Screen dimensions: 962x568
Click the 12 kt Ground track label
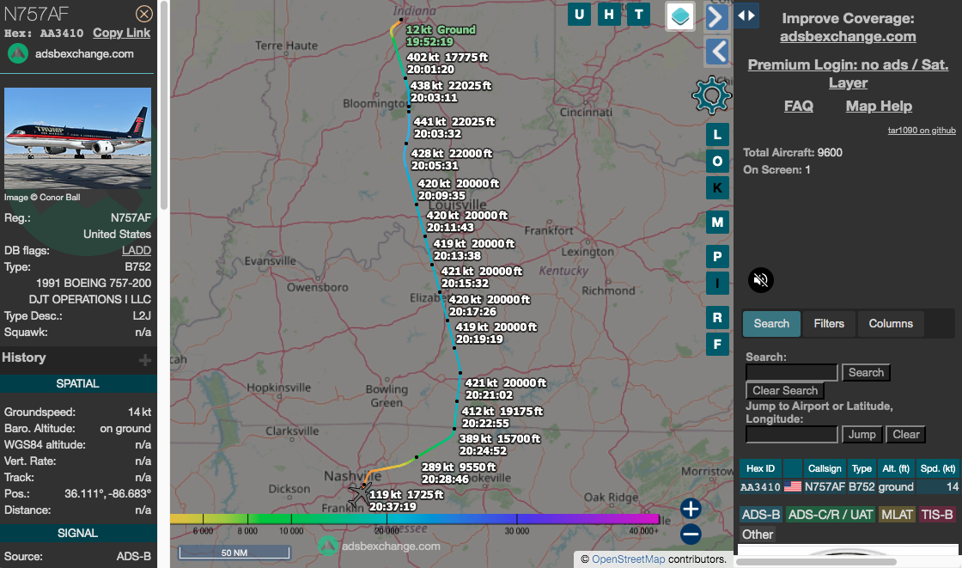click(441, 35)
